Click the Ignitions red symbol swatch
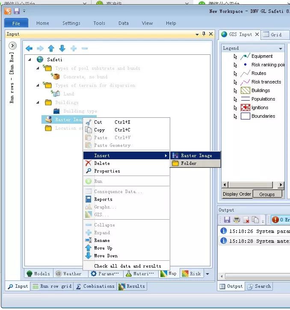This screenshot has height=310, width=290. (x=245, y=107)
